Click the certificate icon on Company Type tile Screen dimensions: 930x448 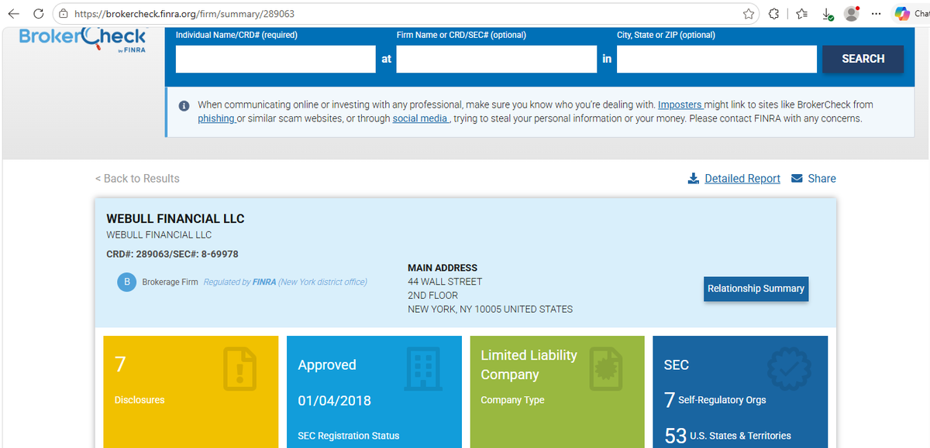(x=606, y=368)
